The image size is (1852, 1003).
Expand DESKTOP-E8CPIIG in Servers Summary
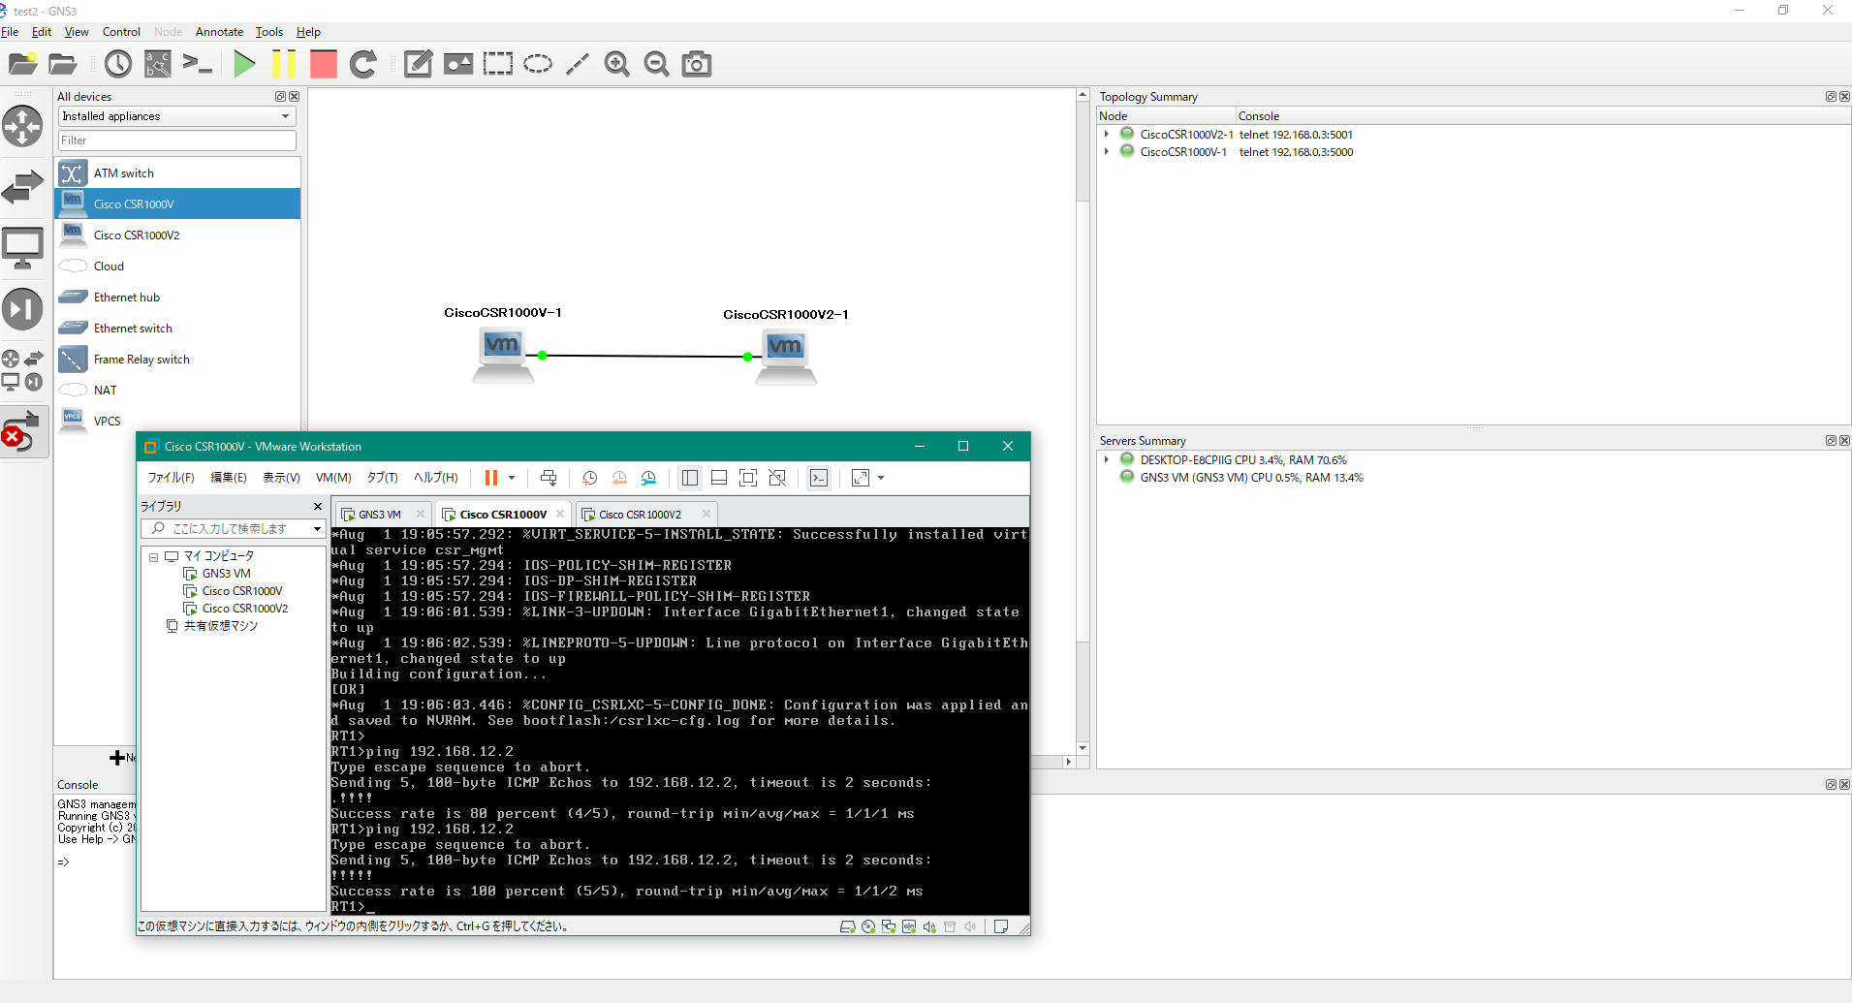coord(1107,460)
